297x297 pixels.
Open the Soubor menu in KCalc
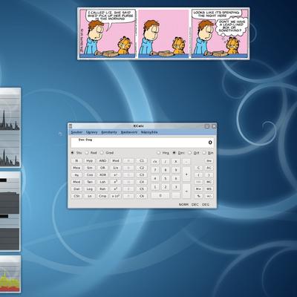point(76,132)
